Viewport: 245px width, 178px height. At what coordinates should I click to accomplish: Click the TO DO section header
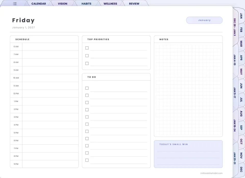(x=92, y=77)
